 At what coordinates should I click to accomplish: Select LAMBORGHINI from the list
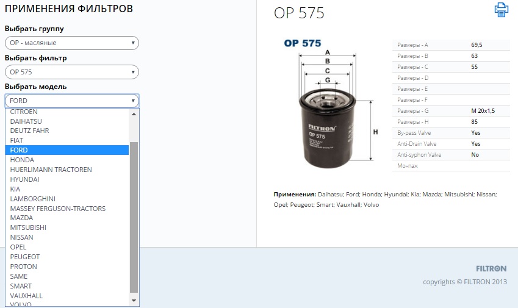coord(67,199)
